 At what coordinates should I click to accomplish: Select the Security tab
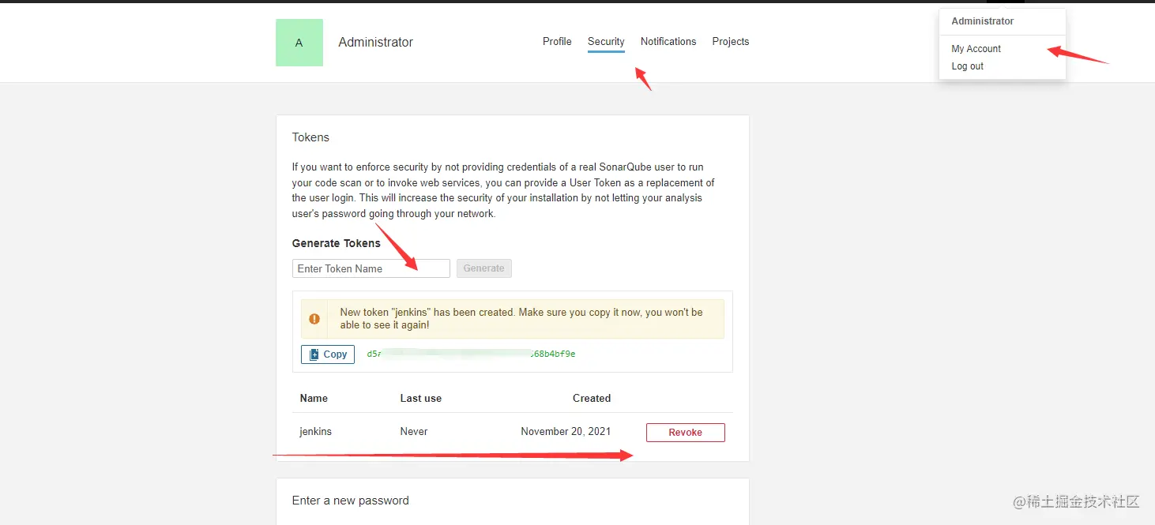(x=606, y=41)
